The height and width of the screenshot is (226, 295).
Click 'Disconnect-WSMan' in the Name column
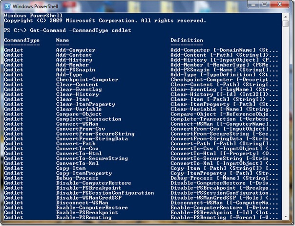pyautogui.click(x=82, y=203)
